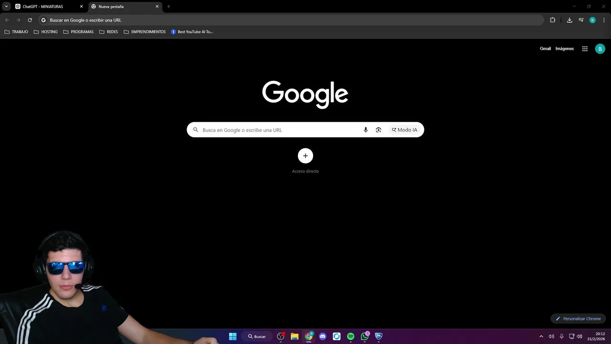Screen dimensions: 611x344
Task: Close the ChatGPT - MINIATURAS tab
Action: coord(81,7)
